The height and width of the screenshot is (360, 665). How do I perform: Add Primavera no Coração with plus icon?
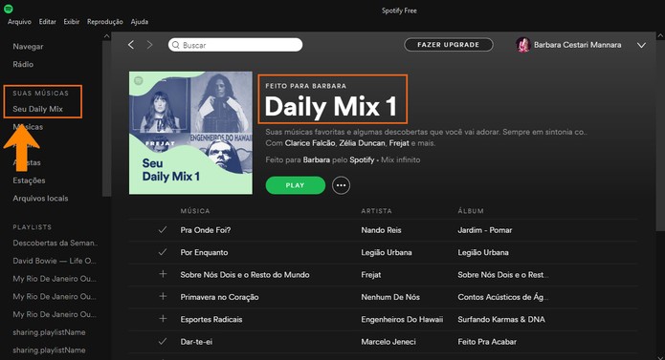point(163,297)
